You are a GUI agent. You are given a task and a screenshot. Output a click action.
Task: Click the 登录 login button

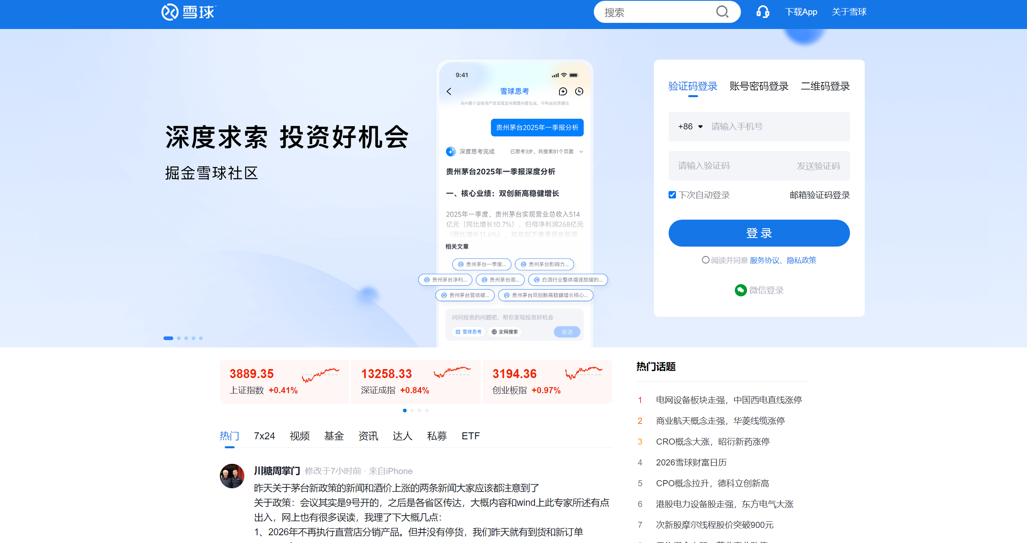(x=759, y=233)
